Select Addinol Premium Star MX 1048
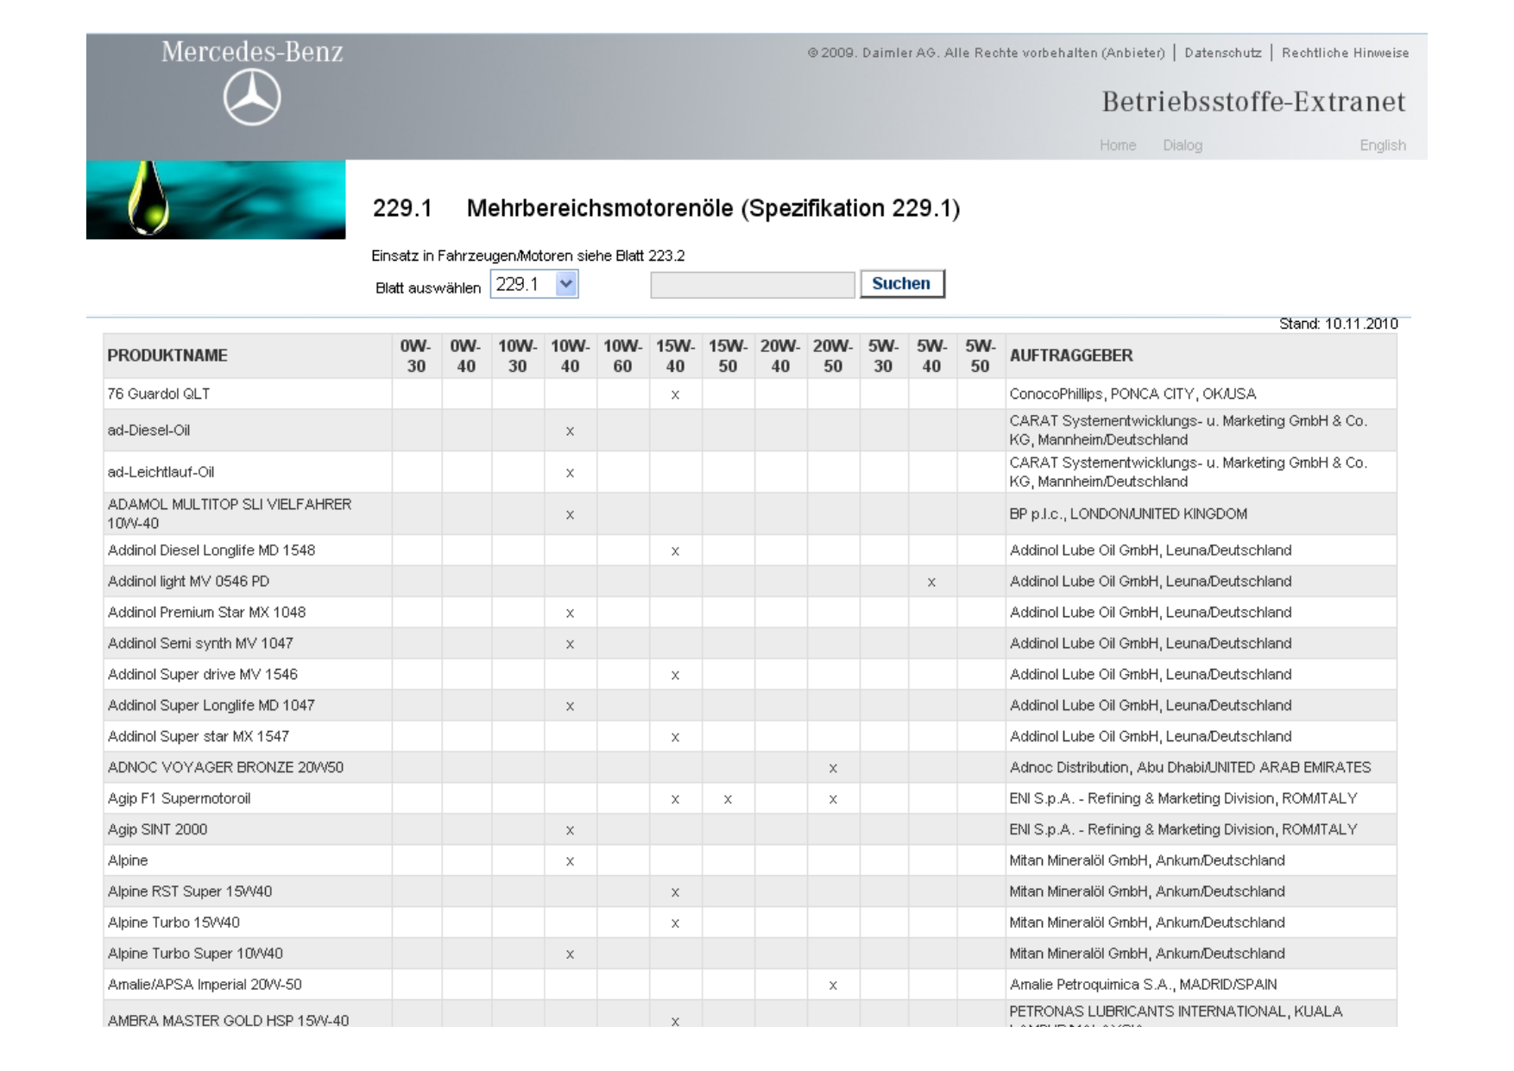Screen dimensions: 1514x1071 pos(206,612)
